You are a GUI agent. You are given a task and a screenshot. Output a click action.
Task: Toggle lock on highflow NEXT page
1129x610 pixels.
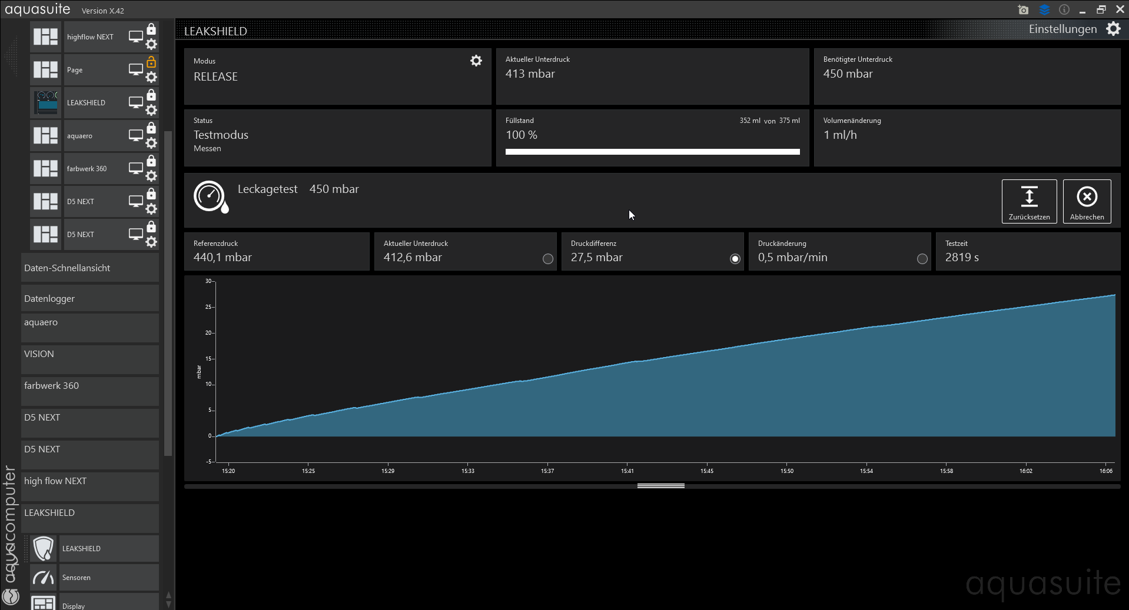pos(151,29)
